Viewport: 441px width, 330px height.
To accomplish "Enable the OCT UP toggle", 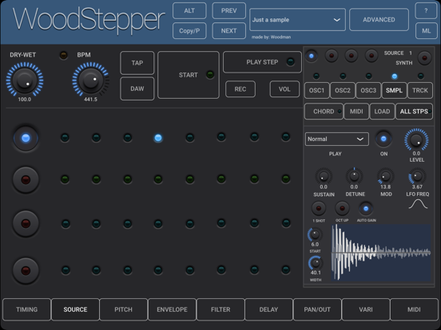I will click(342, 209).
